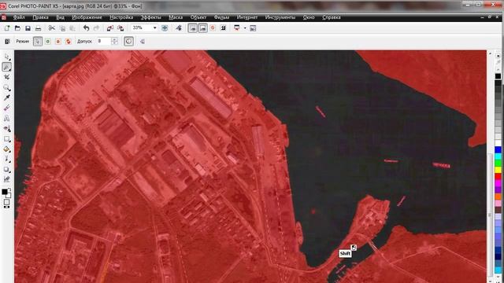This screenshot has height=283, width=504.
Task: Toggle object marquee visibility
Action: click(x=203, y=28)
